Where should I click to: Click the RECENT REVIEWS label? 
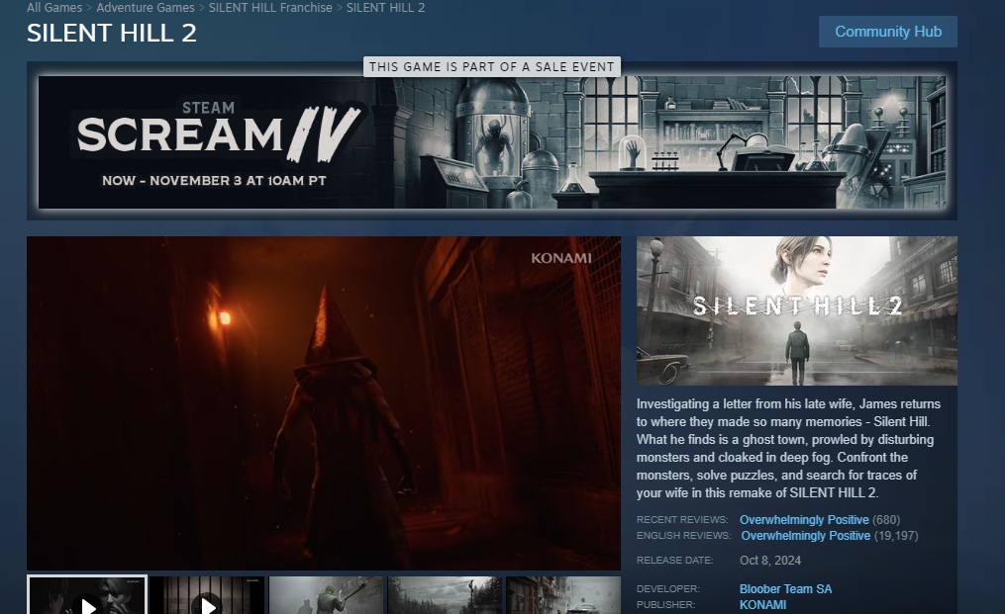click(682, 520)
